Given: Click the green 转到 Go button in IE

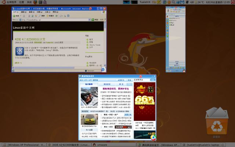Looking at the screenshot, I should pos(95,19).
